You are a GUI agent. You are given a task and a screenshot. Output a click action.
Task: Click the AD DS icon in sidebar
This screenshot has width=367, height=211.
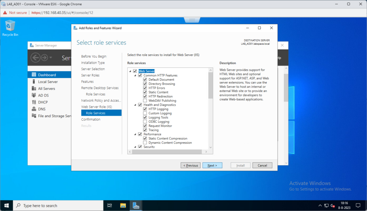pyautogui.click(x=34, y=95)
